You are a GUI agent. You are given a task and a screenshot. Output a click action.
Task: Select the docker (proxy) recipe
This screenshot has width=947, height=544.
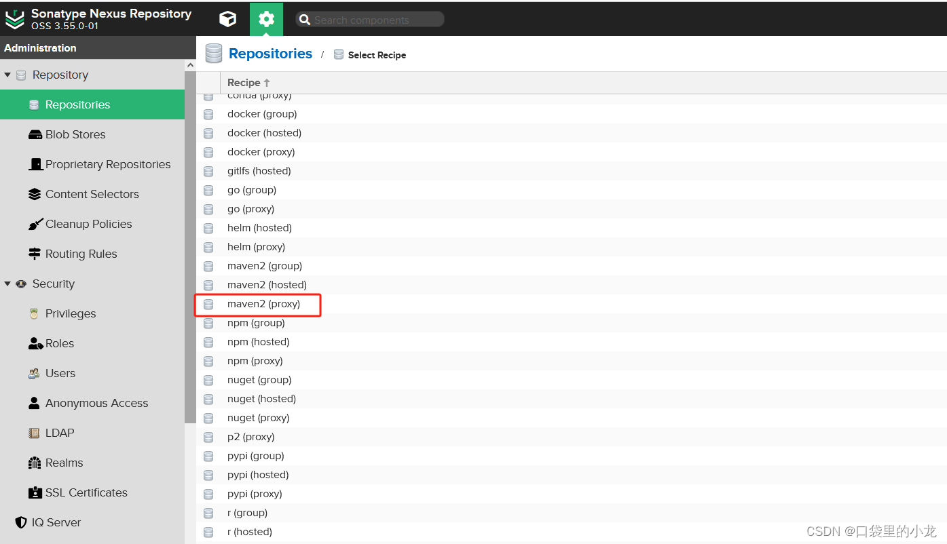572,152
